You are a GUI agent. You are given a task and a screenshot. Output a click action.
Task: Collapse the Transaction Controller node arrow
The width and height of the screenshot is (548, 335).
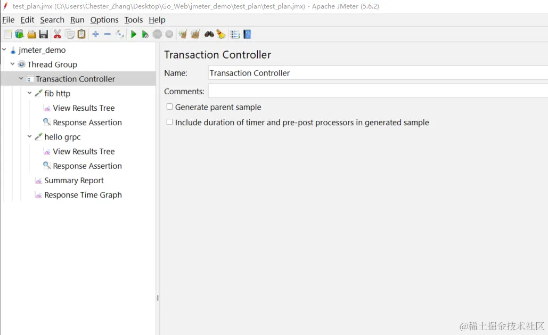click(21, 79)
